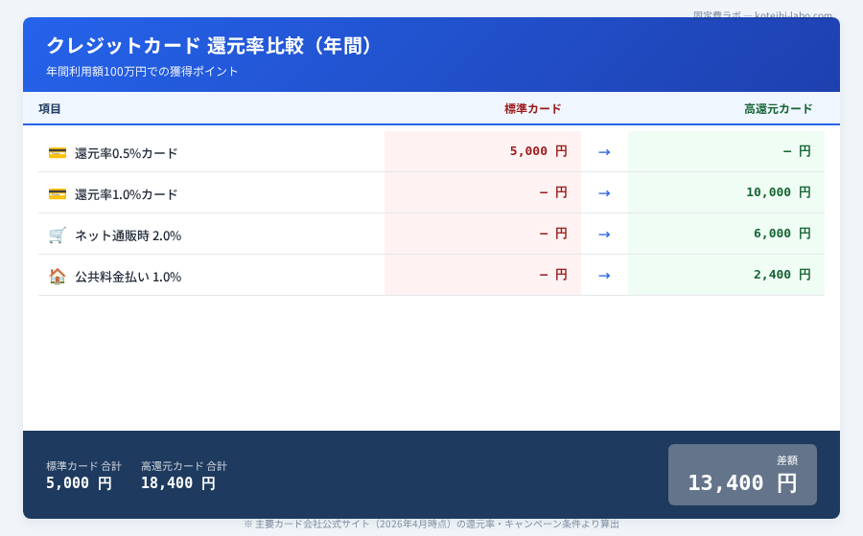Click the 5,000 円 value in the 還元率0.5%カード row
863x536 pixels.
[x=538, y=151]
